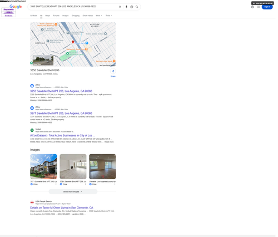The width and height of the screenshot is (278, 237).
Task: Select the Marie Callender's Restaurant map marker
Action: click(x=56, y=24)
